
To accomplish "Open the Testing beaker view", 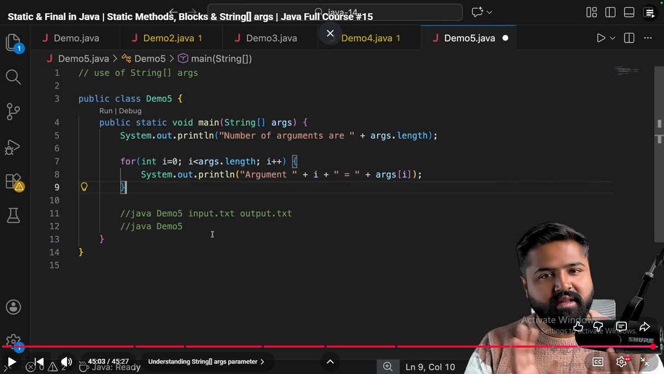I will coord(13,215).
